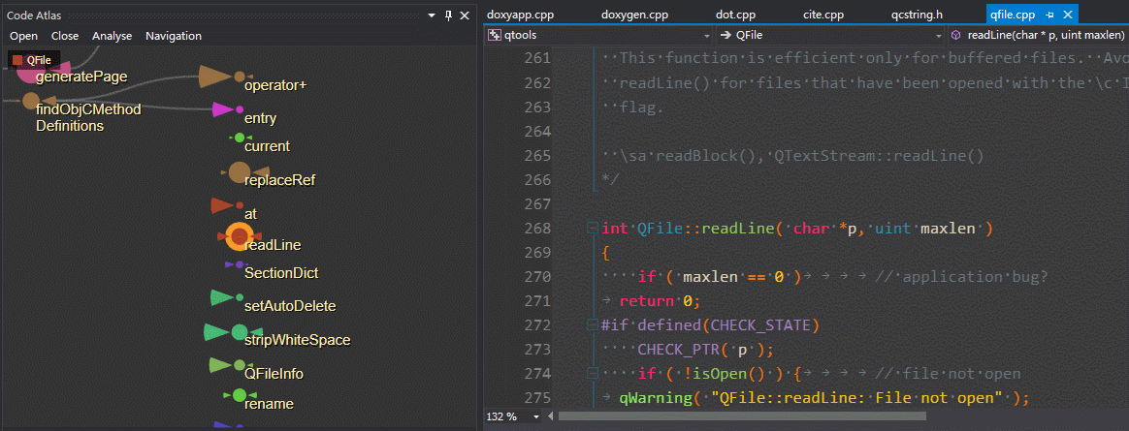The image size is (1129, 431).
Task: Close the qfile.cpp tab
Action: tap(1068, 15)
